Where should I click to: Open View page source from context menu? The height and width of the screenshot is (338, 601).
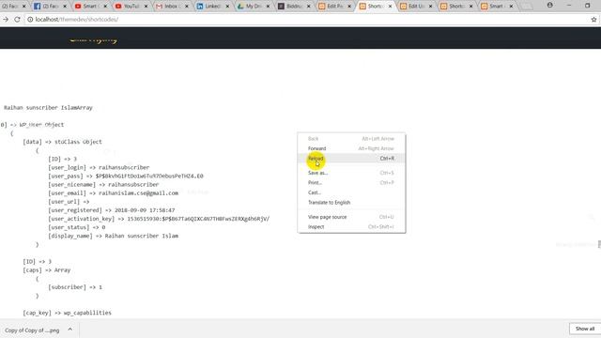coord(351,217)
